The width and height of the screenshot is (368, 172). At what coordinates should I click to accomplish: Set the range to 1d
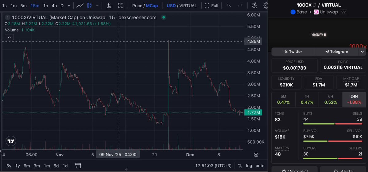click(x=65, y=166)
